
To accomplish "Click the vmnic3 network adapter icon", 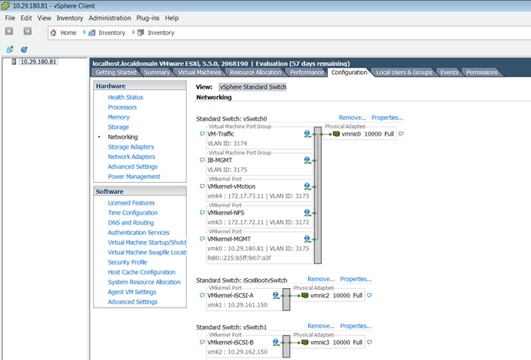I will click(305, 343).
